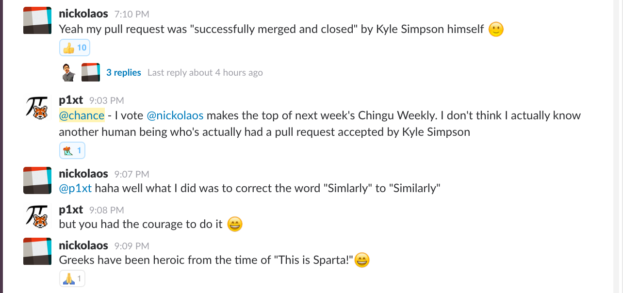Click the 7:10 PM timestamp
This screenshot has height=293, width=623.
(131, 15)
